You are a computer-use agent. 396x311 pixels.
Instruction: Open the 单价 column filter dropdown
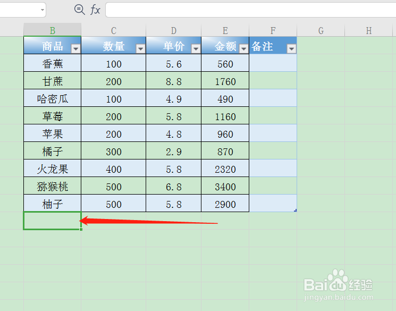click(x=196, y=48)
